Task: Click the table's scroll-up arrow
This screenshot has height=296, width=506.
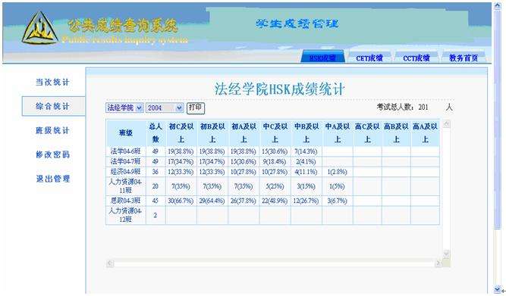Action: 446,123
